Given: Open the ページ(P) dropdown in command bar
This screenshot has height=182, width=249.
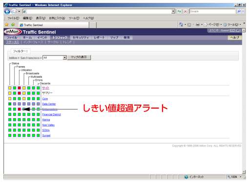Looking at the screenshot, I should click(x=213, y=25).
